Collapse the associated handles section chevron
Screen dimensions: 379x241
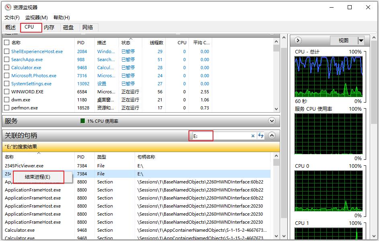click(x=272, y=136)
